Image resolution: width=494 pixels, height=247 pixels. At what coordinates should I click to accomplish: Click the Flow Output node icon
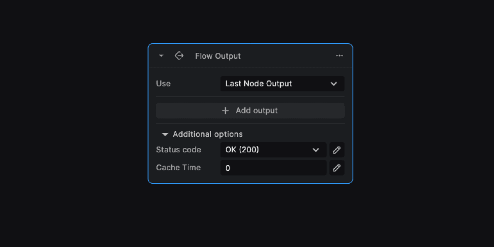click(179, 56)
